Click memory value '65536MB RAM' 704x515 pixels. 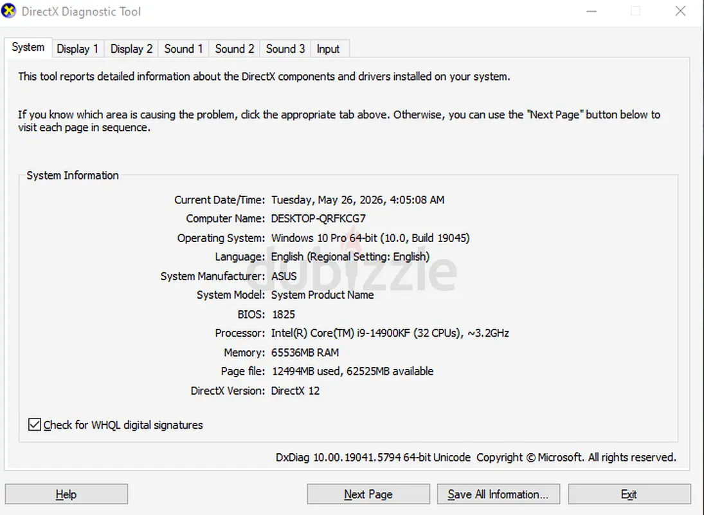click(x=305, y=353)
